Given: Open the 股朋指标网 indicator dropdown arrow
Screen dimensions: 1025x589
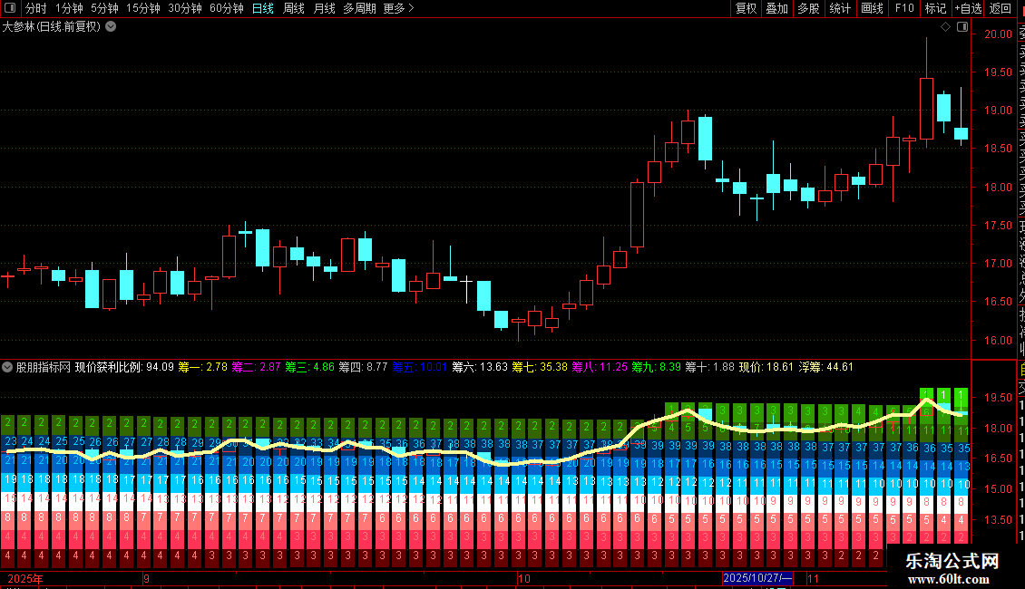Looking at the screenshot, I should click(7, 367).
